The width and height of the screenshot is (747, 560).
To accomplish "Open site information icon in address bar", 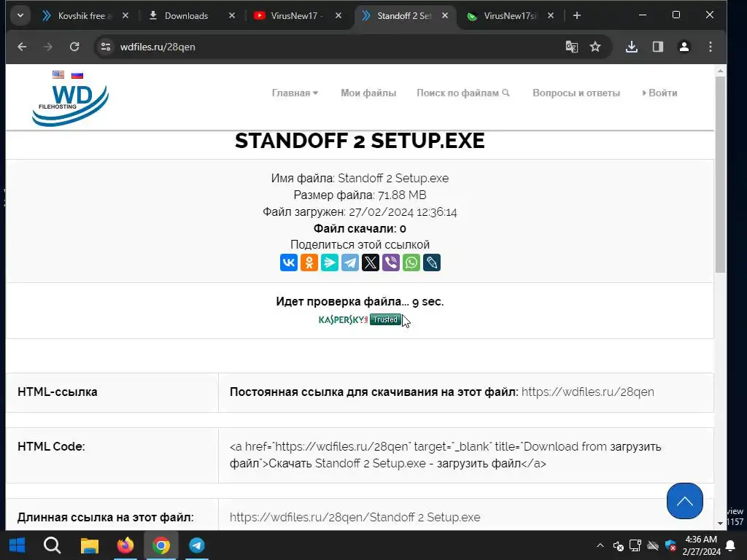I will click(x=106, y=47).
